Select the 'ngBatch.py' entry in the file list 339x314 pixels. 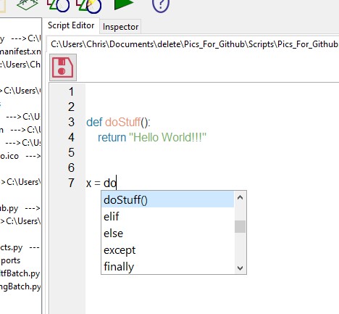(20, 286)
